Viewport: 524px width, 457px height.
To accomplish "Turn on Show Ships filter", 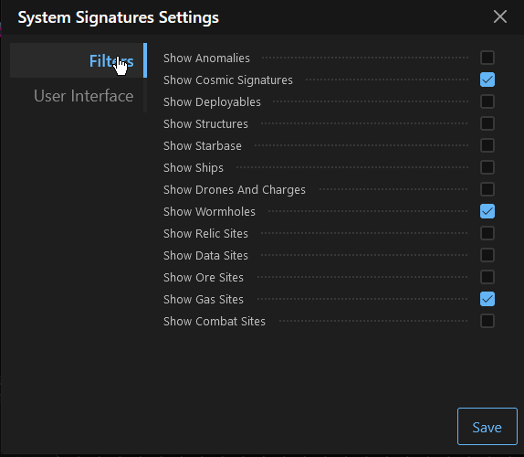I will coord(487,167).
